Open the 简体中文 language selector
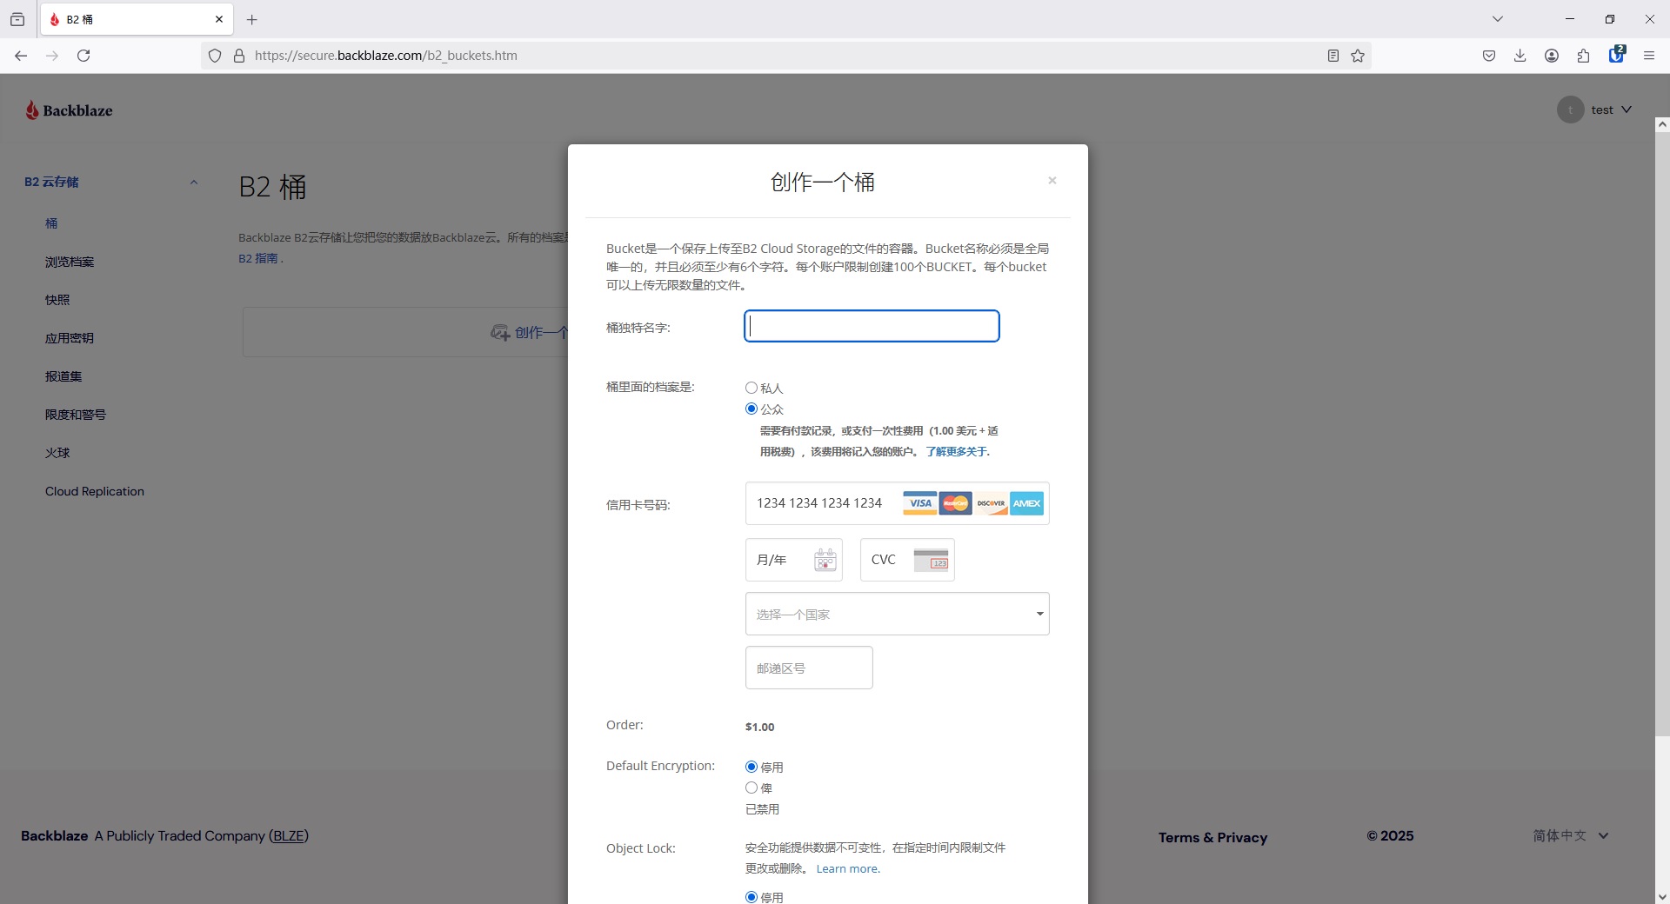Image resolution: width=1670 pixels, height=904 pixels. [1570, 835]
